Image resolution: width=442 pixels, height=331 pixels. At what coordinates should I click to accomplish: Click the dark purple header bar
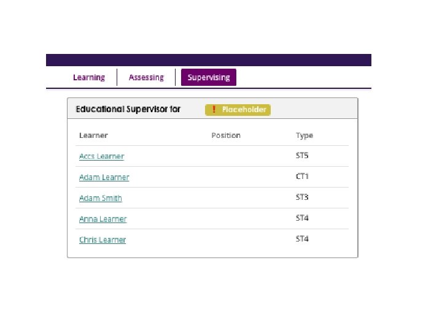tap(209, 60)
